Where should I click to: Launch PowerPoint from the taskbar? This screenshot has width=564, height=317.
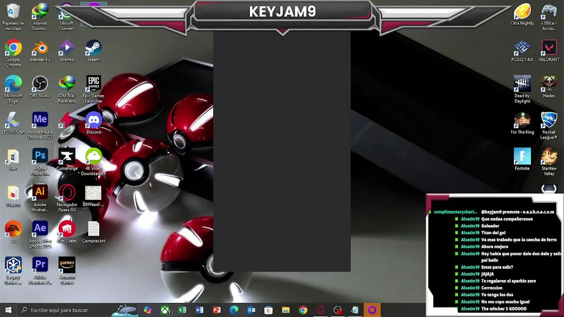point(217,310)
